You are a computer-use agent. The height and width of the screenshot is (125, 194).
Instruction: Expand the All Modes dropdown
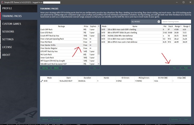point(145,22)
